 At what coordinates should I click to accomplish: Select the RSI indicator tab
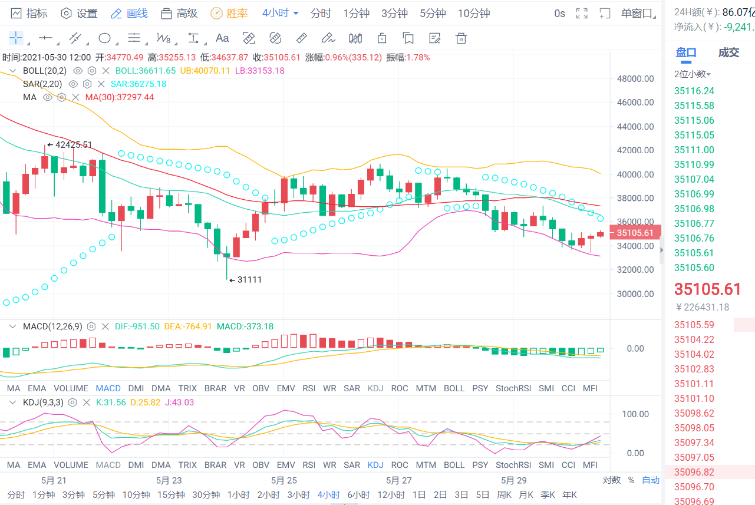tap(309, 388)
